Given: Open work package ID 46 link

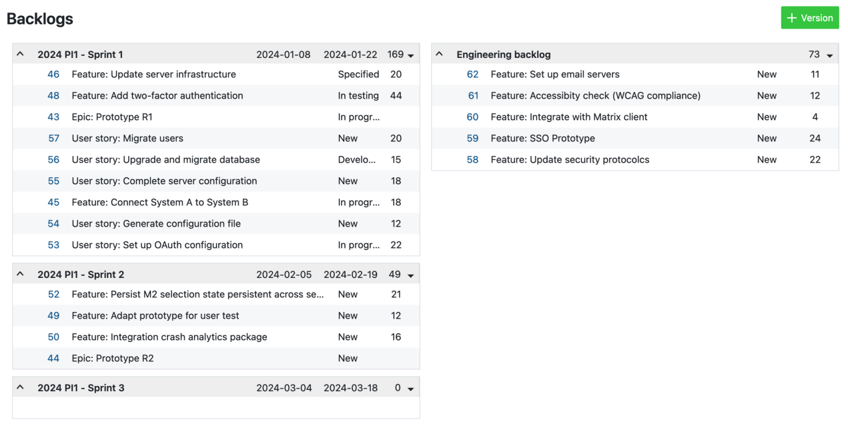Looking at the screenshot, I should click(53, 74).
